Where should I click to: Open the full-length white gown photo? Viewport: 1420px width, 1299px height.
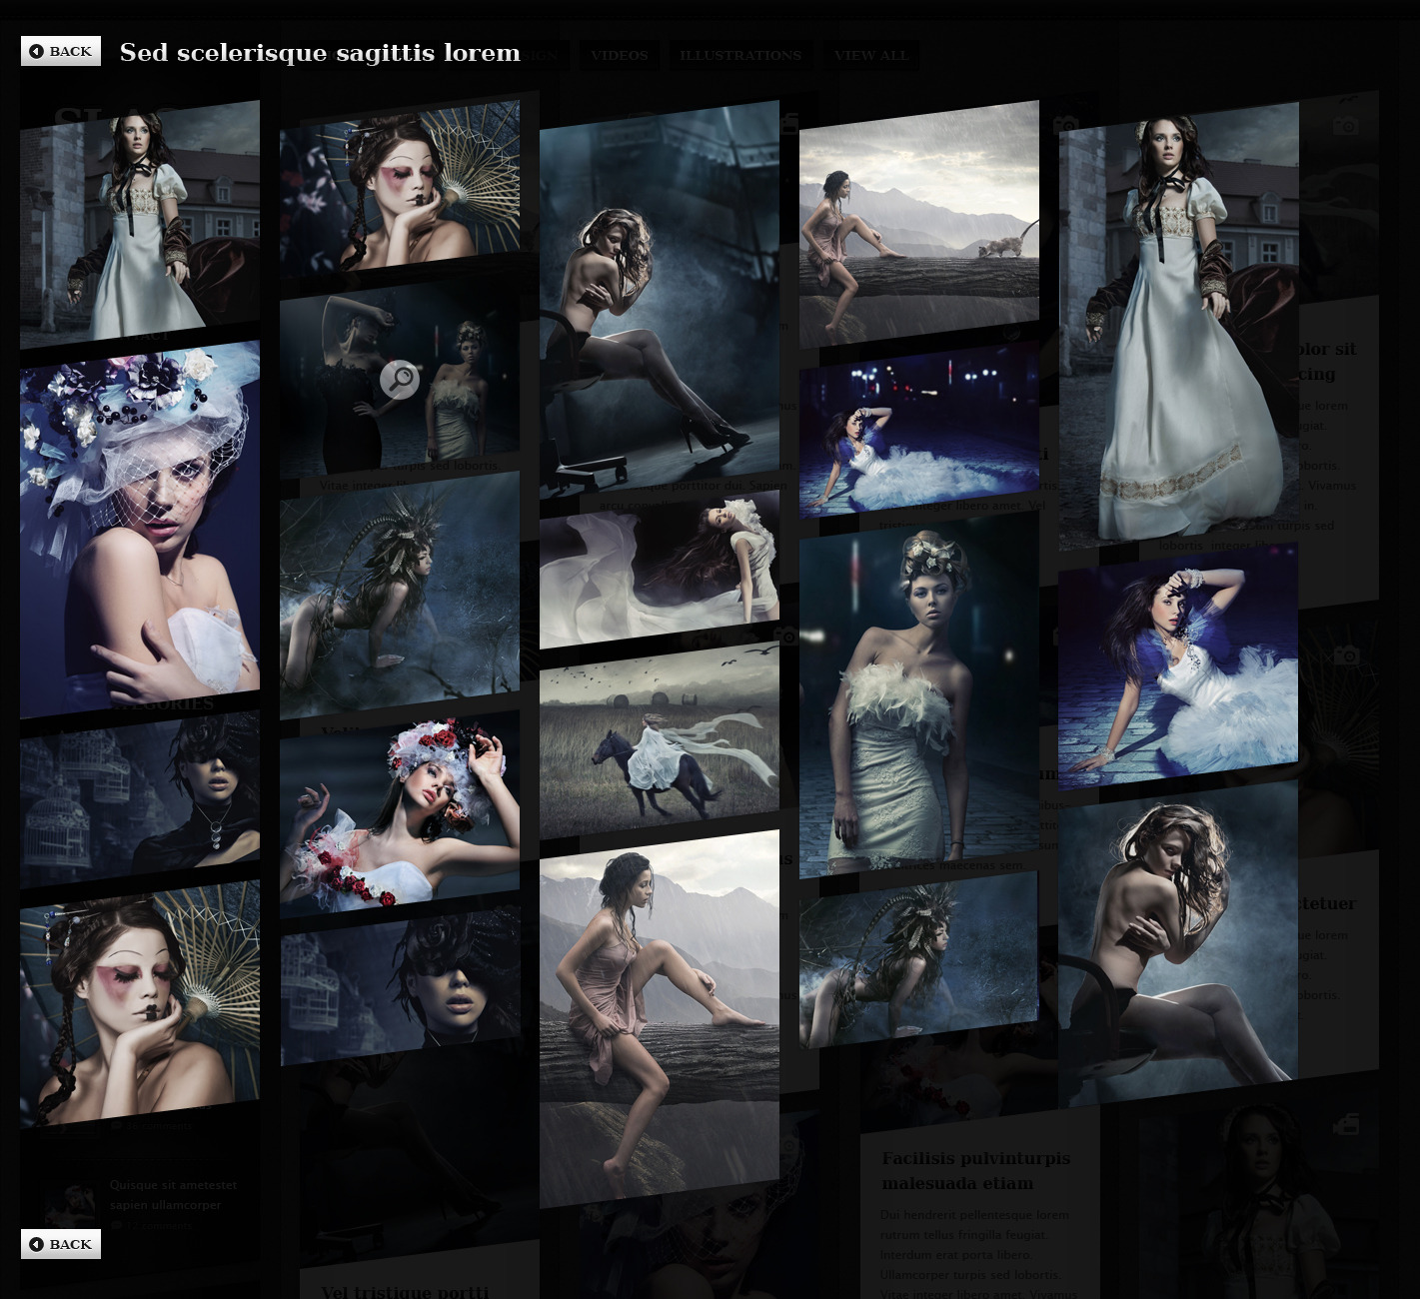tap(1179, 325)
